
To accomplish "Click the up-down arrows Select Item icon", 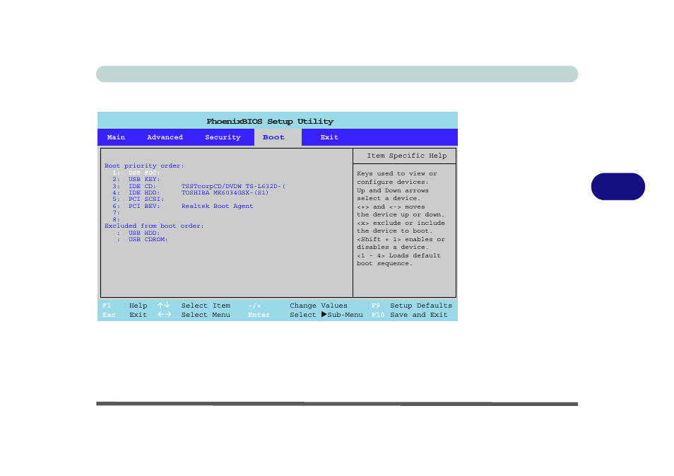I will (164, 305).
